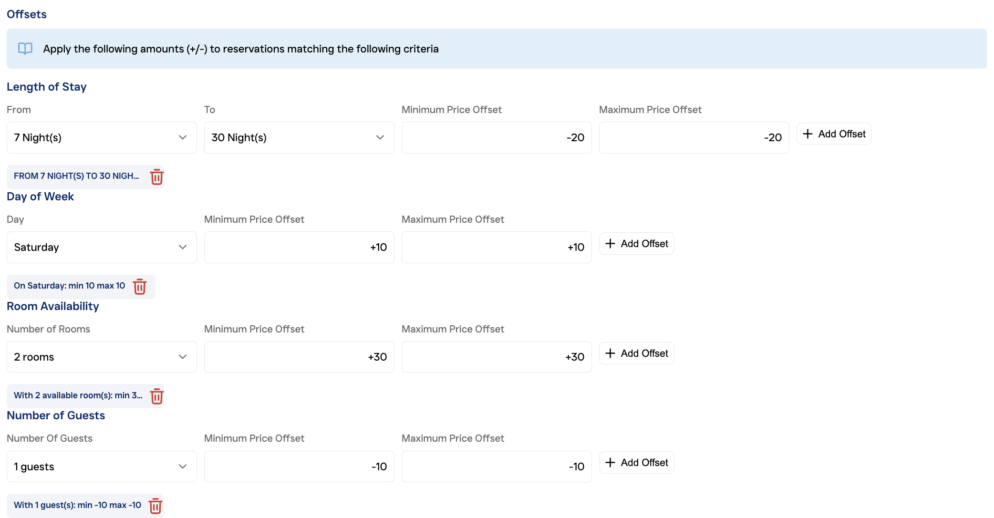Image resolution: width=994 pixels, height=518 pixels.
Task: Click Room Availability maximum offset field
Action: pyautogui.click(x=496, y=357)
